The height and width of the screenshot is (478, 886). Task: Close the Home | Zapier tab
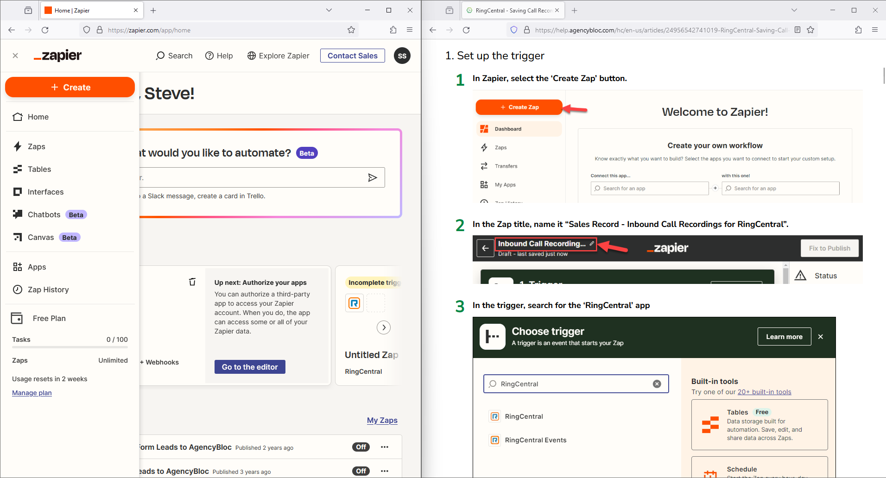(x=136, y=10)
